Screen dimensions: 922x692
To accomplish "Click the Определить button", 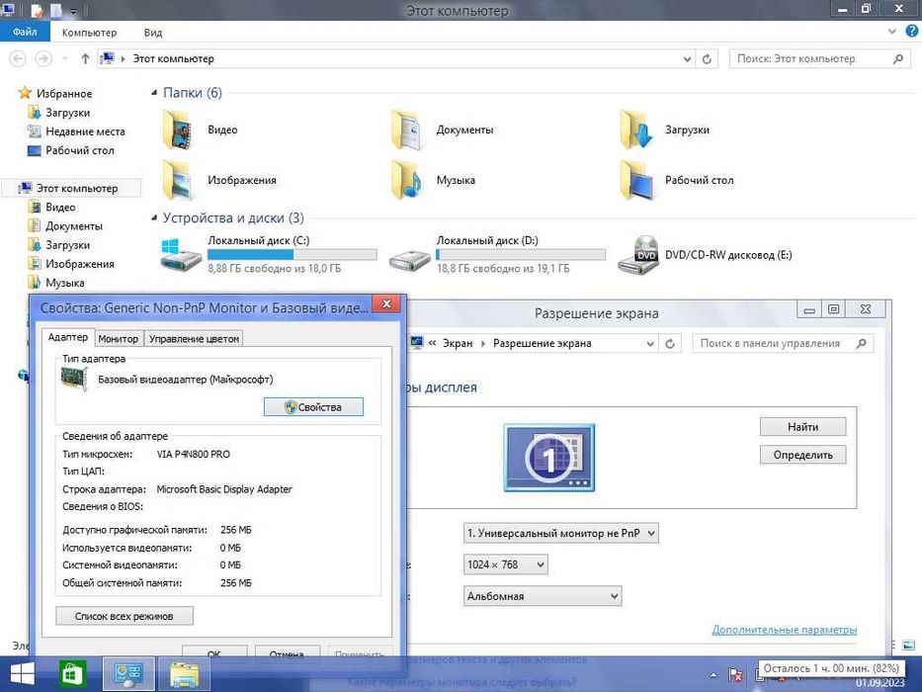I will coord(802,455).
